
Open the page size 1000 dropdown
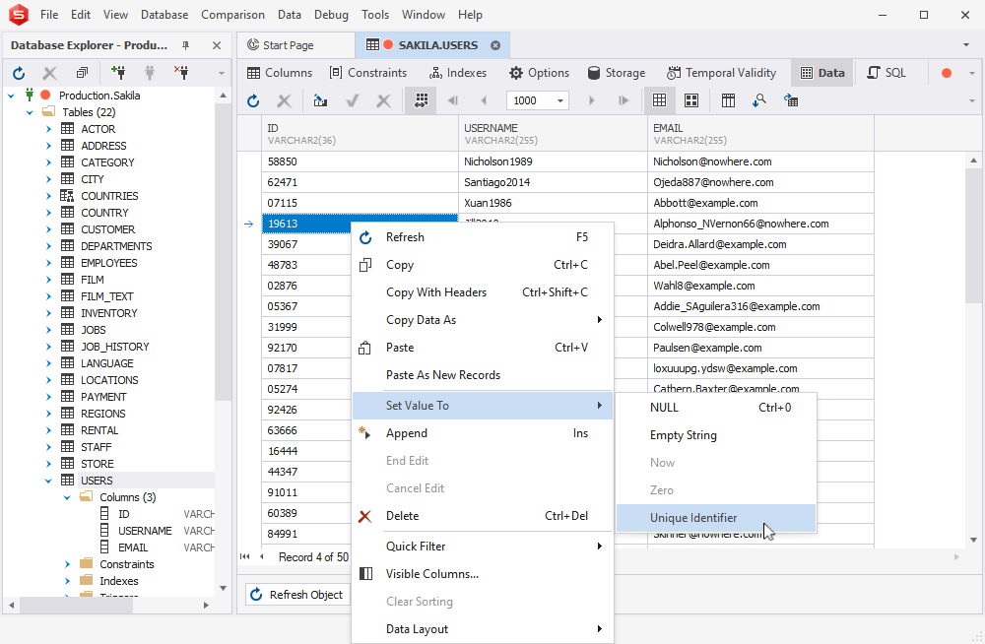559,100
